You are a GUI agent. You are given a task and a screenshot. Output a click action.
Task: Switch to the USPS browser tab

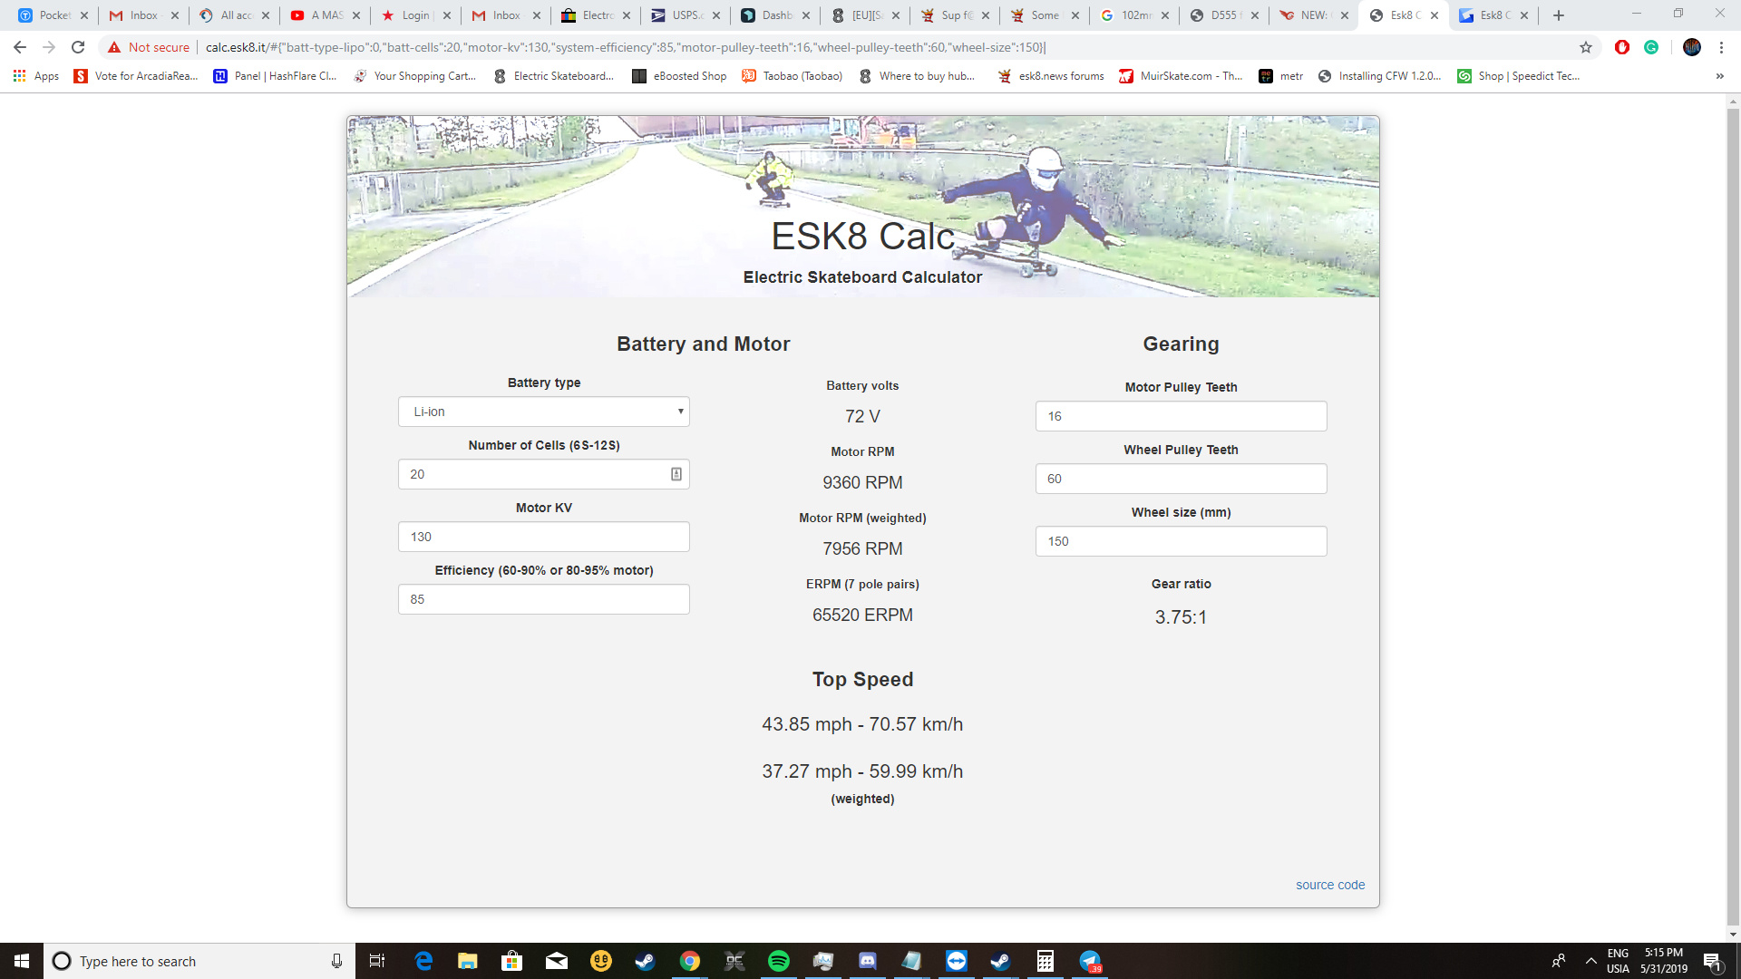tap(685, 15)
